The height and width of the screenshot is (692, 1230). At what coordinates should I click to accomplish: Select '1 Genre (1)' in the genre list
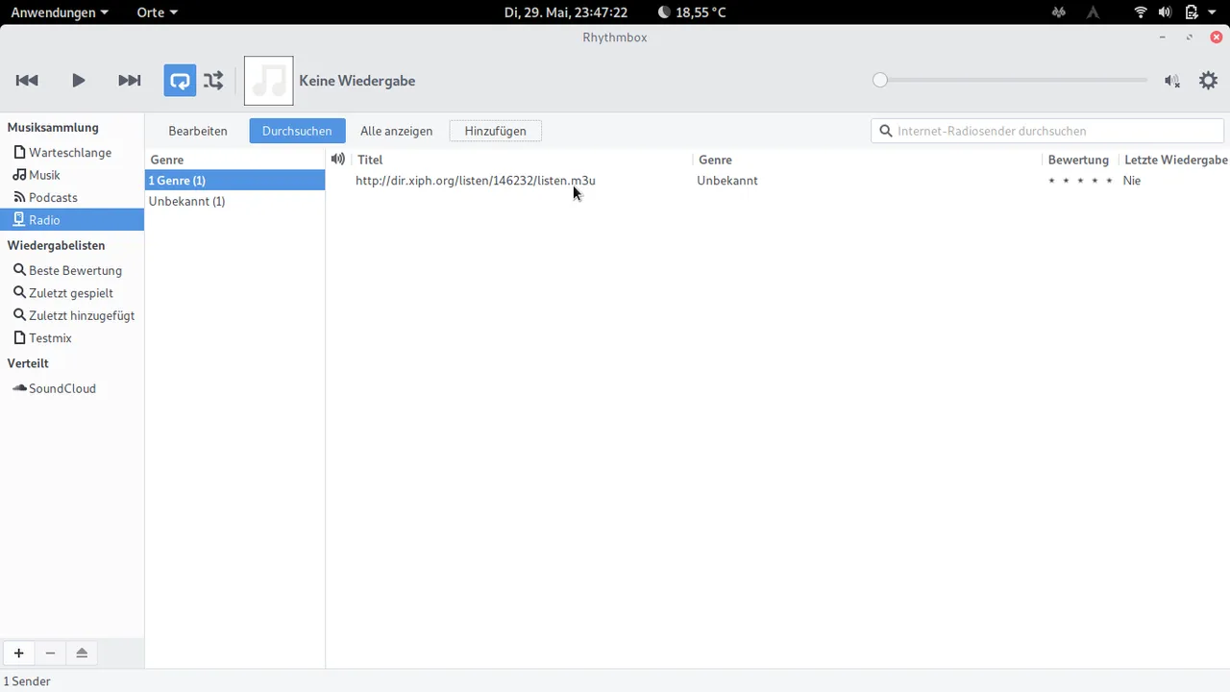234,180
